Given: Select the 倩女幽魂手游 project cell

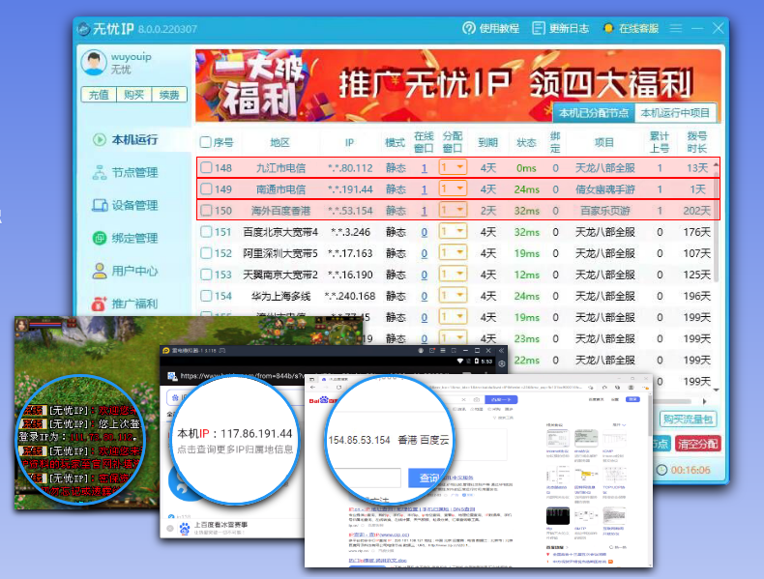Looking at the screenshot, I should tap(605, 189).
